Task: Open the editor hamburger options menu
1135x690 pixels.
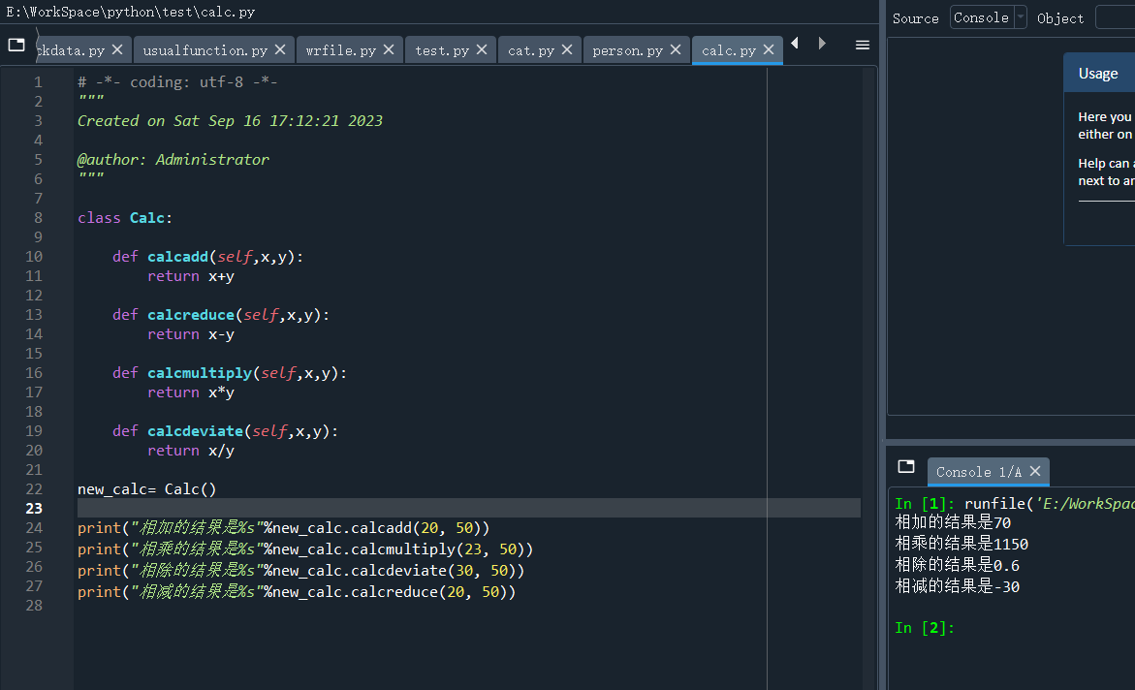Action: pyautogui.click(x=862, y=45)
